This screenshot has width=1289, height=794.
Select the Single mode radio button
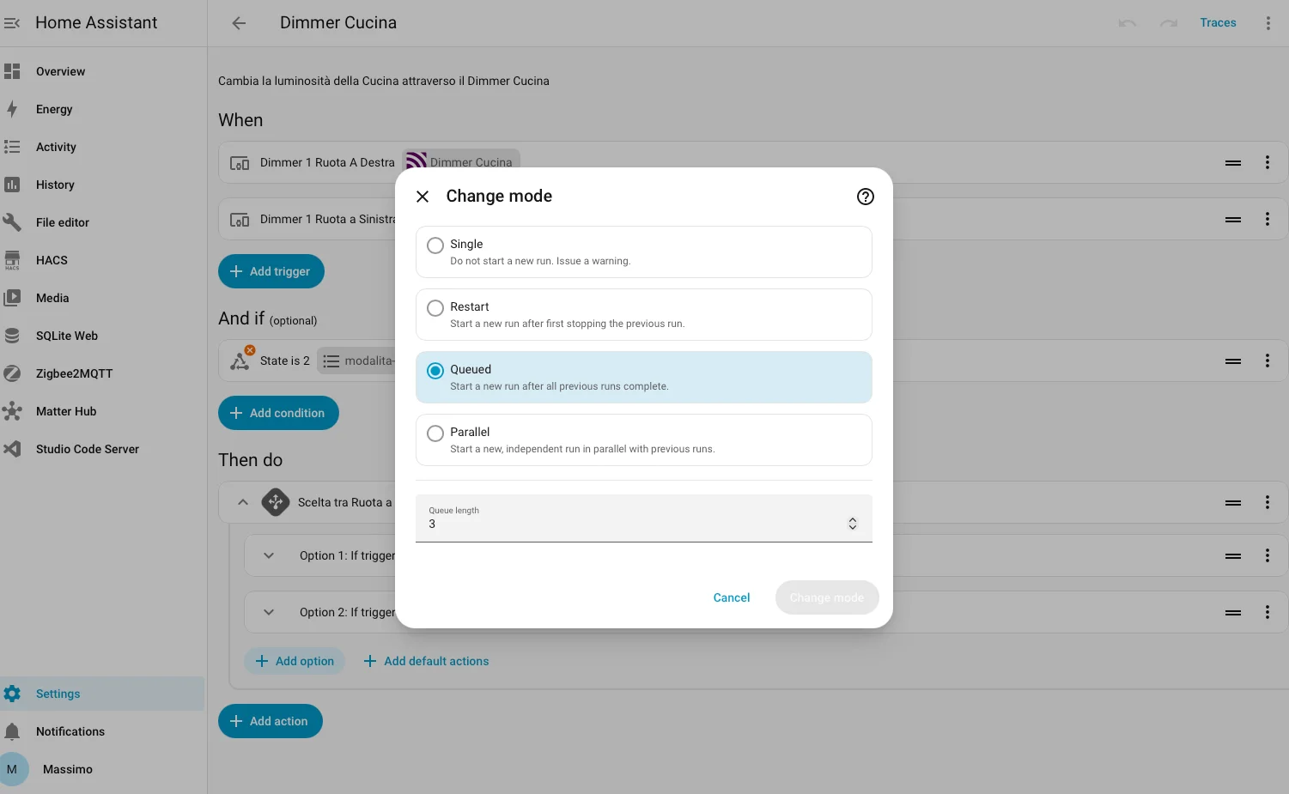435,245
